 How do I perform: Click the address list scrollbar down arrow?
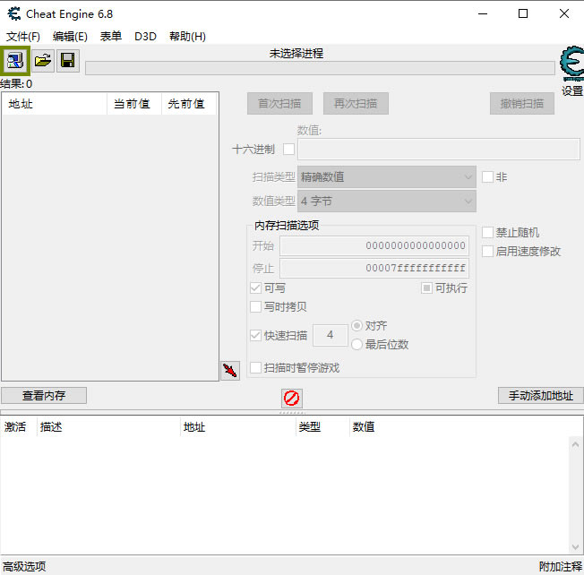tap(575, 546)
